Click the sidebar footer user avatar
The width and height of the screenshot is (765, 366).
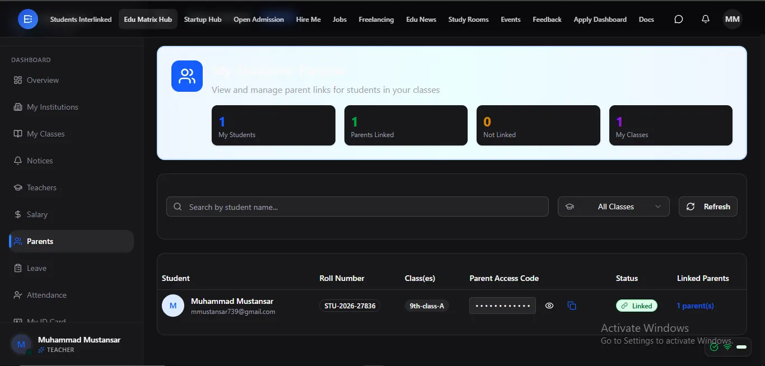point(21,344)
